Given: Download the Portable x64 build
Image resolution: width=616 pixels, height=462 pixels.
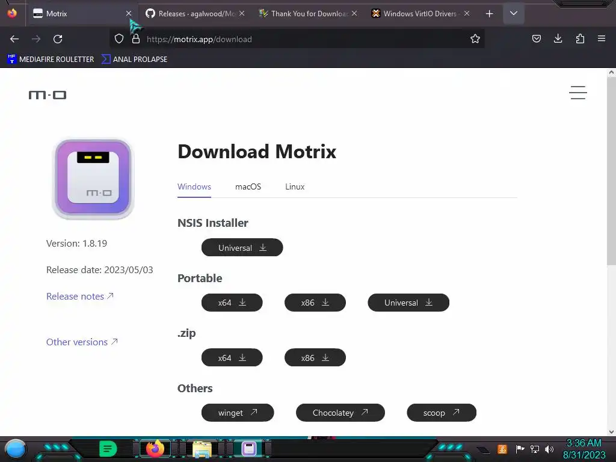Looking at the screenshot, I should 232,303.
